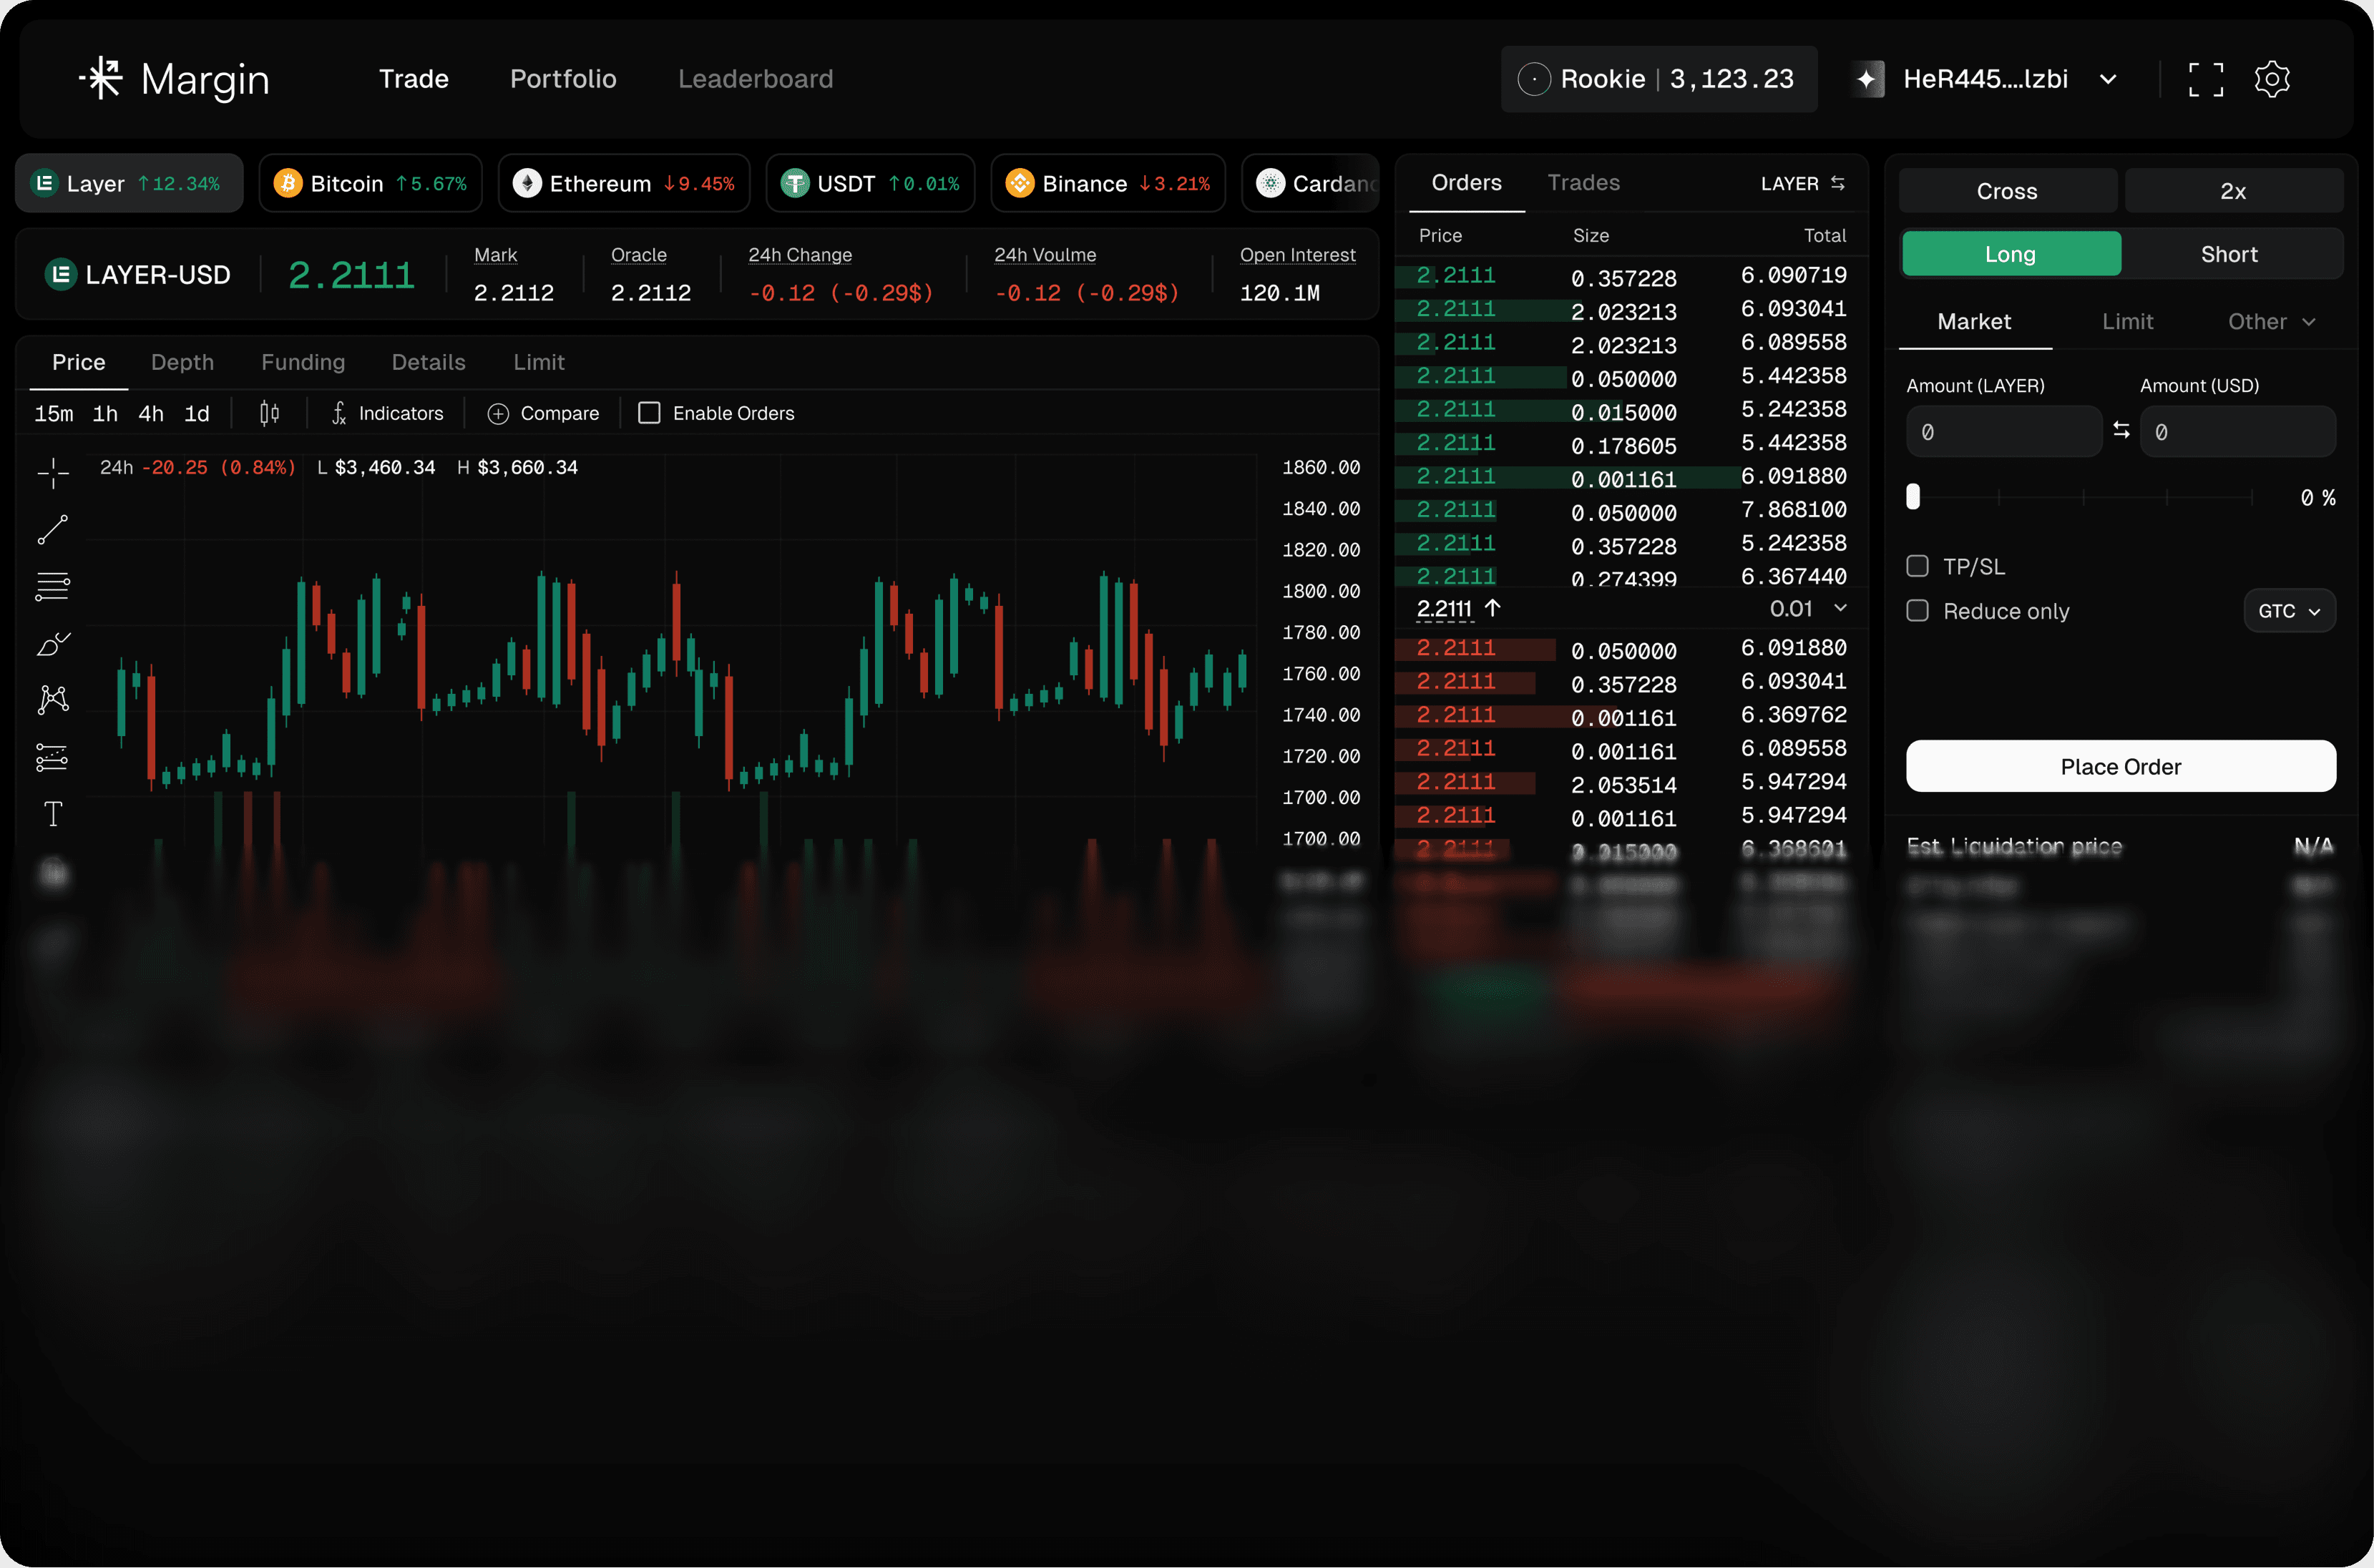Open settings gear icon
The height and width of the screenshot is (1568, 2374).
2272,79
